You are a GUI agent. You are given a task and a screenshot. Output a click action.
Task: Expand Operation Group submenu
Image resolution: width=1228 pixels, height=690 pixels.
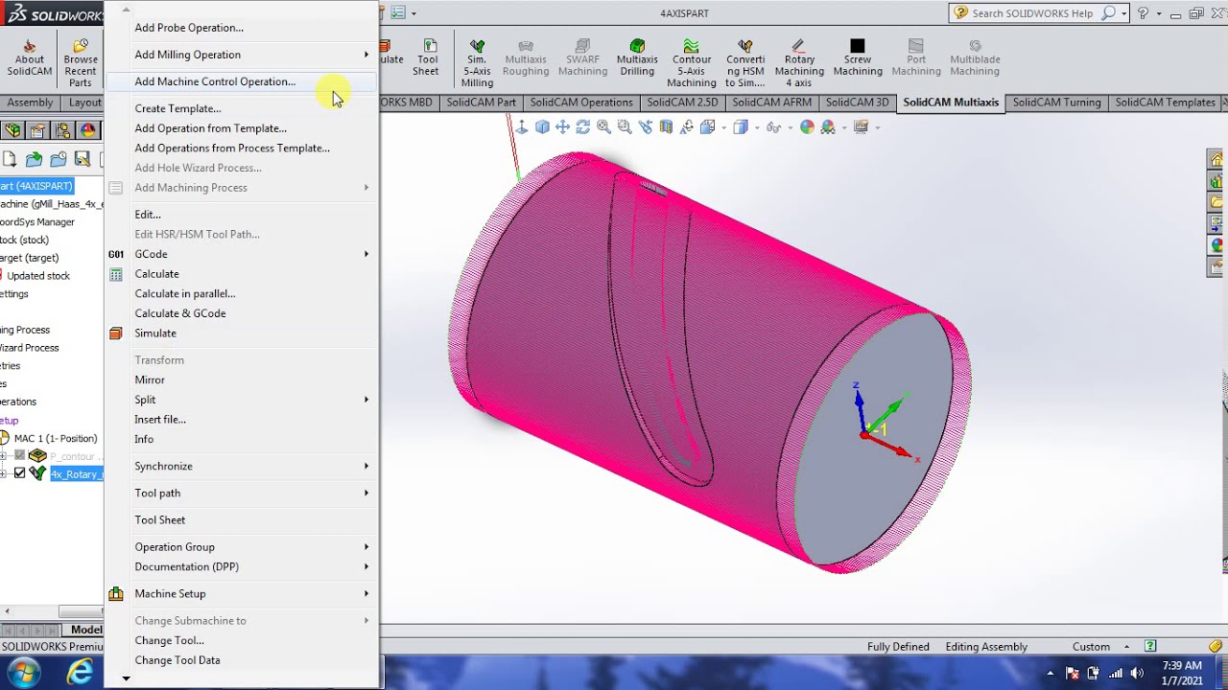(x=366, y=547)
